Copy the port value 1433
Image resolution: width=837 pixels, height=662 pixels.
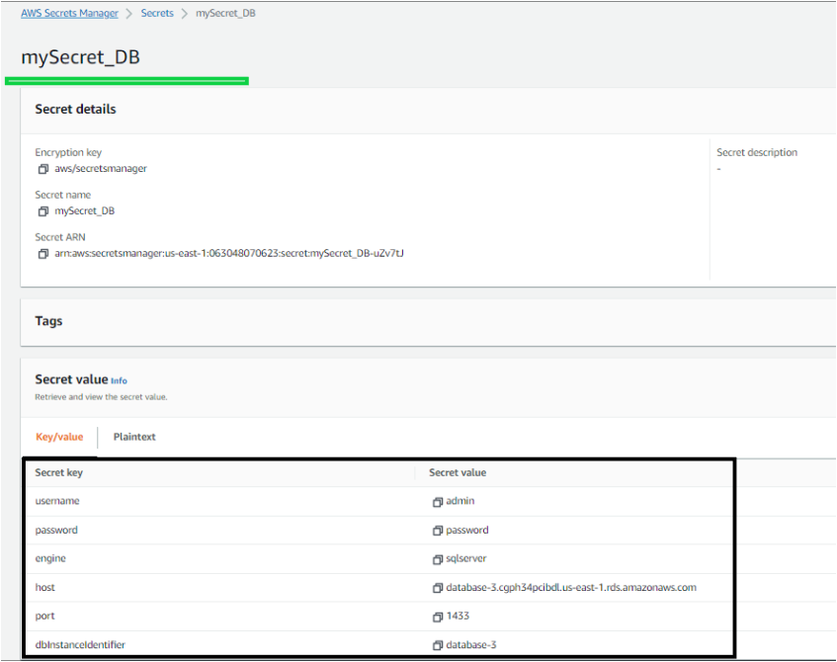pyautogui.click(x=435, y=616)
